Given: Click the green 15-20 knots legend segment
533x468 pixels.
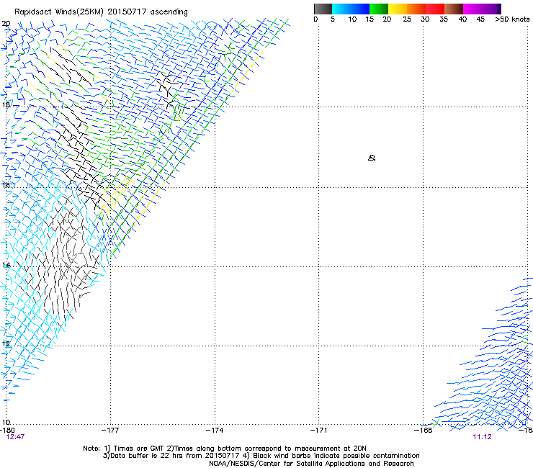Looking at the screenshot, I should pyautogui.click(x=379, y=9).
